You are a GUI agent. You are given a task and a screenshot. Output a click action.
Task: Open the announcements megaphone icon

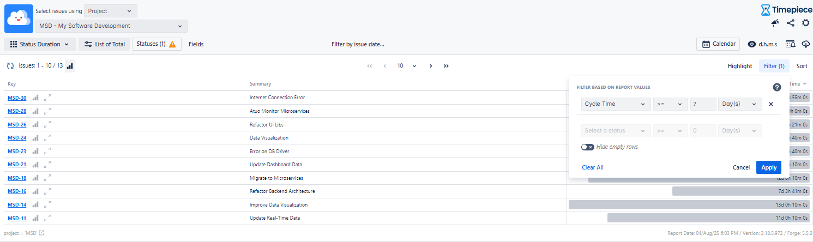pos(775,23)
